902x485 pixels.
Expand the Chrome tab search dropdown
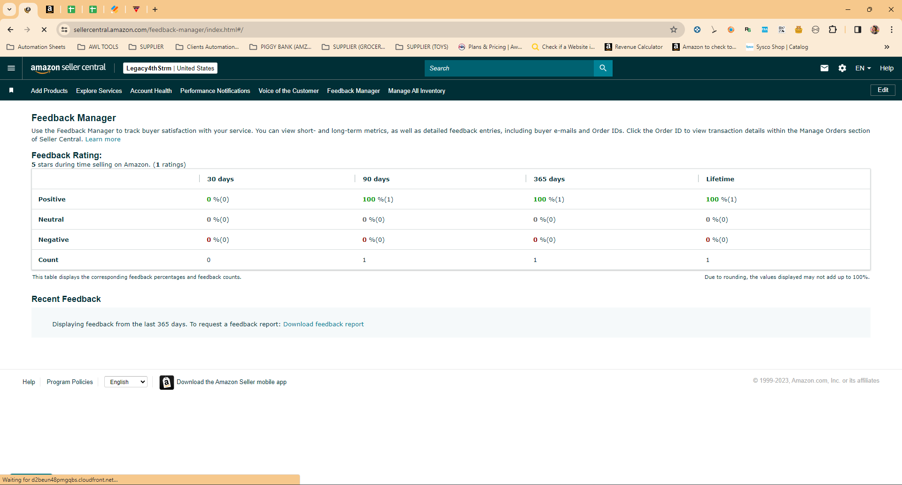[9, 9]
